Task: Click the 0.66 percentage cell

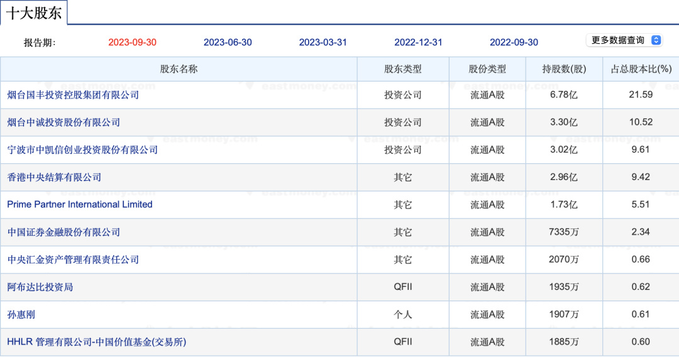Action: pos(641,259)
